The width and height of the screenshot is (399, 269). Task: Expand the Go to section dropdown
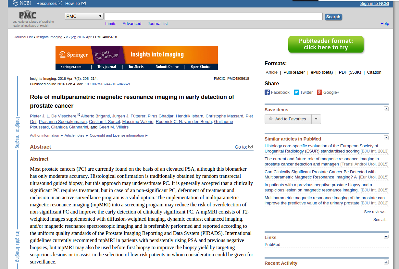pos(250,147)
